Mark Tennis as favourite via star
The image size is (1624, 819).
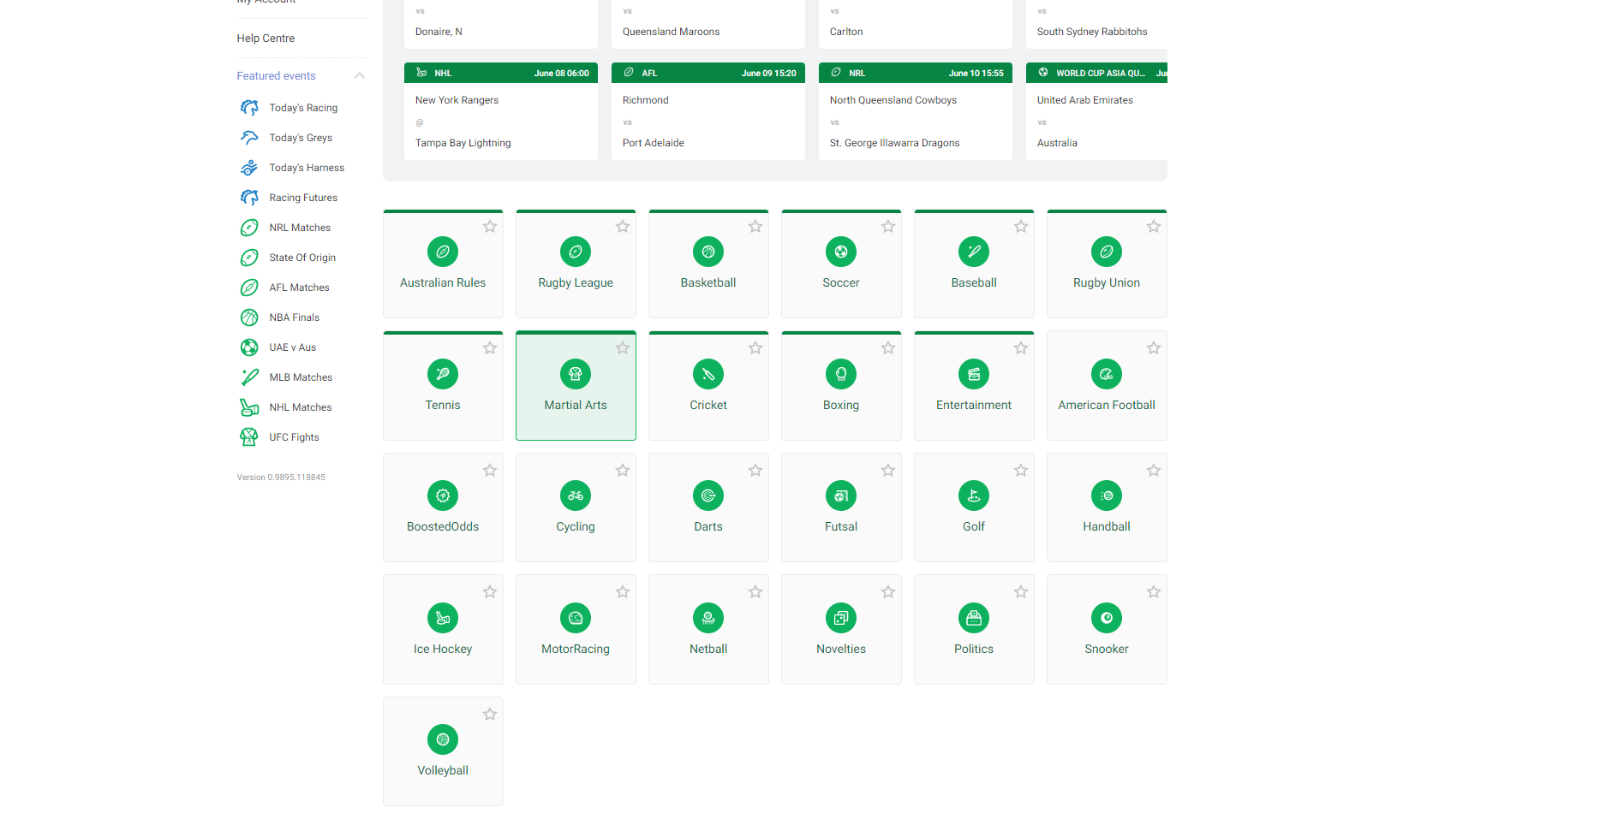click(490, 348)
